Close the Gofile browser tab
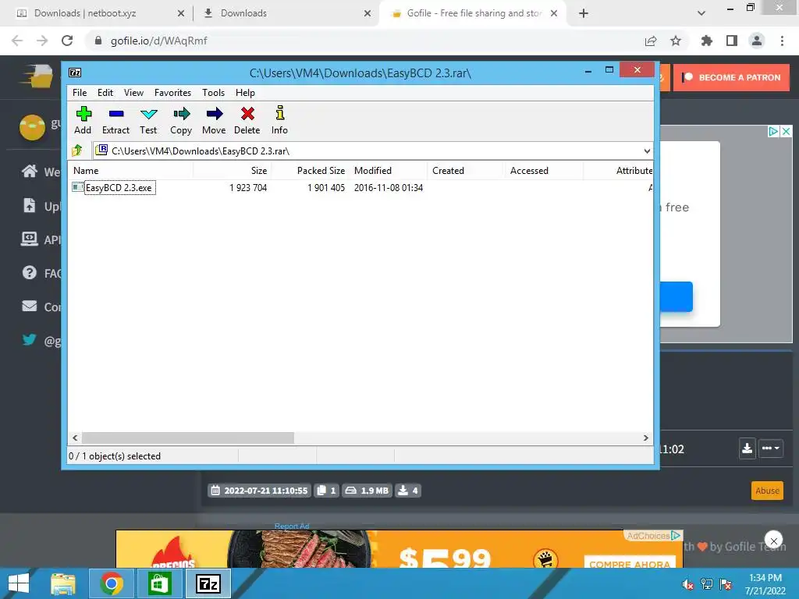Viewport: 799px width, 599px height. 554,13
